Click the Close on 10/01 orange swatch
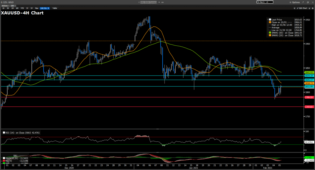The image size is (315, 170). pos(270,22)
